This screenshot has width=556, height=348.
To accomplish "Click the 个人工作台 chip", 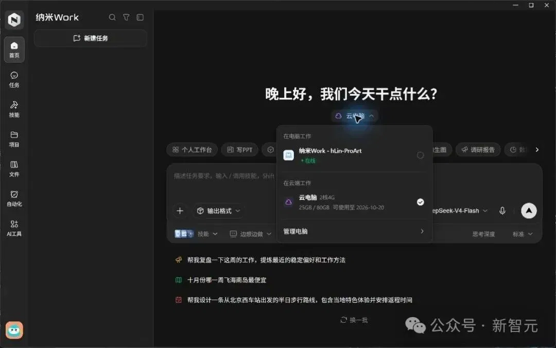I will pos(192,150).
